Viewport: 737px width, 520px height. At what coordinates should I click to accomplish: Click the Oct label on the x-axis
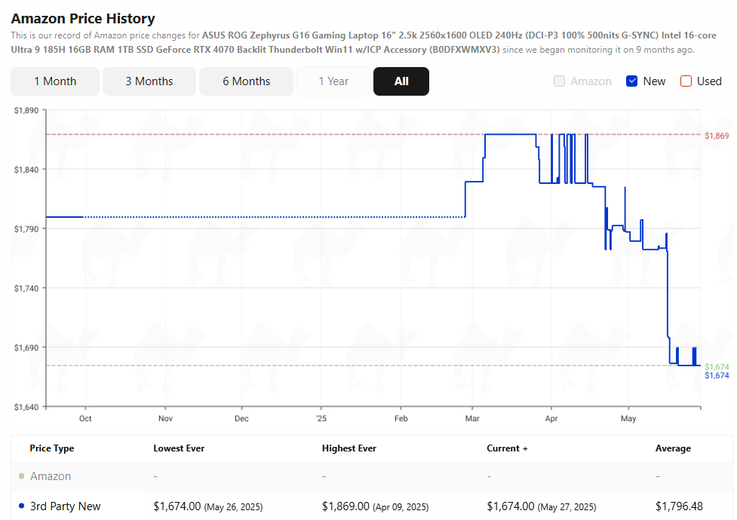pyautogui.click(x=85, y=418)
